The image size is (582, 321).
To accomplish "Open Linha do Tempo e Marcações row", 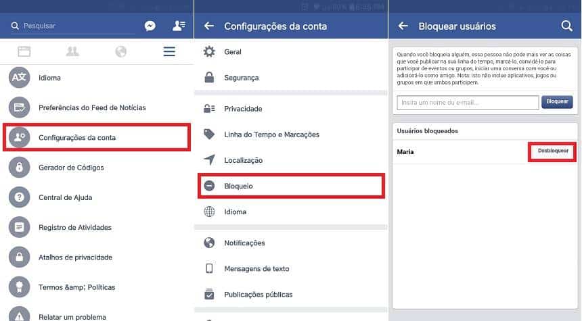I will [291, 134].
